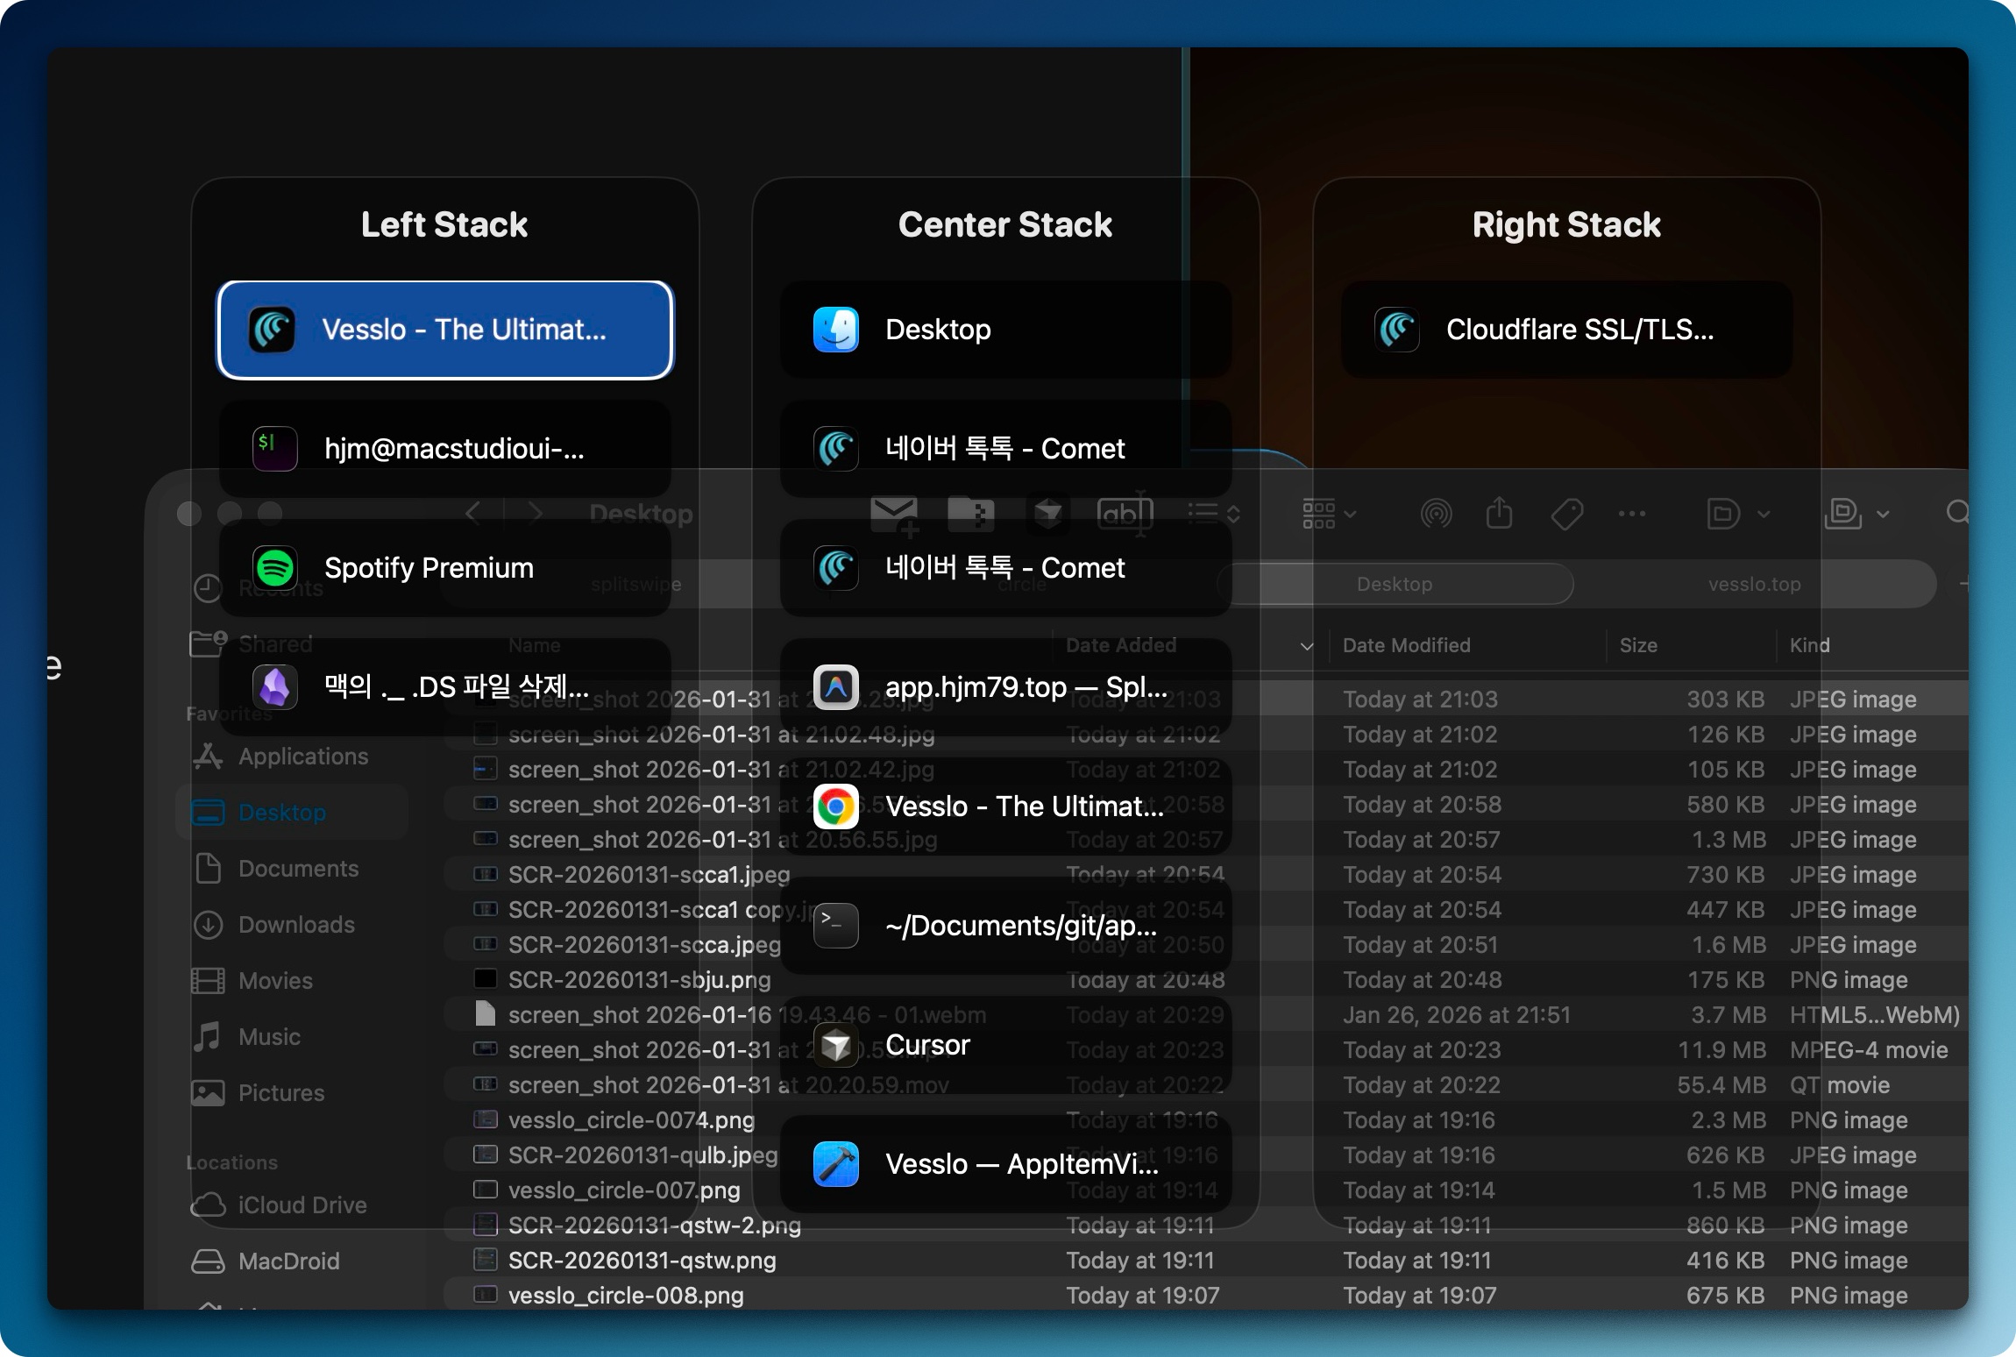Choose Spotify Premium from Left Stack
Image resolution: width=2016 pixels, height=1357 pixels.
pyautogui.click(x=445, y=568)
